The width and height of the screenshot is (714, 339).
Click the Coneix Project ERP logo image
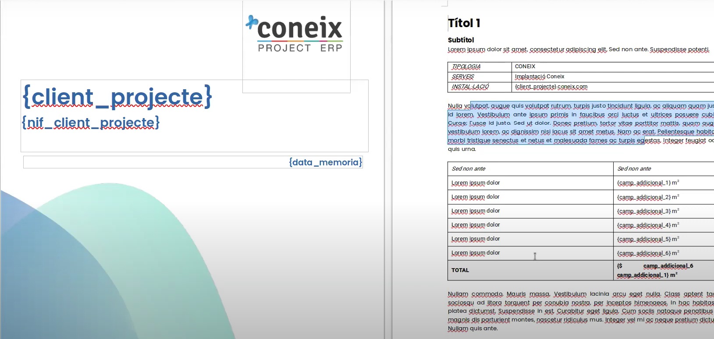tap(295, 34)
